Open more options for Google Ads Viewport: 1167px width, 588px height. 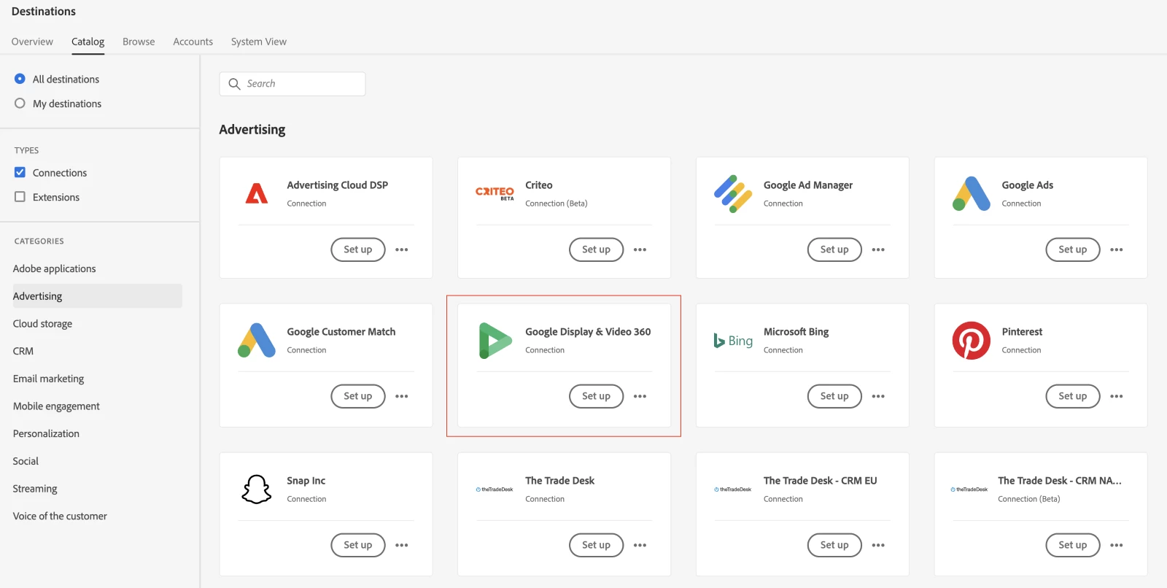(x=1117, y=249)
